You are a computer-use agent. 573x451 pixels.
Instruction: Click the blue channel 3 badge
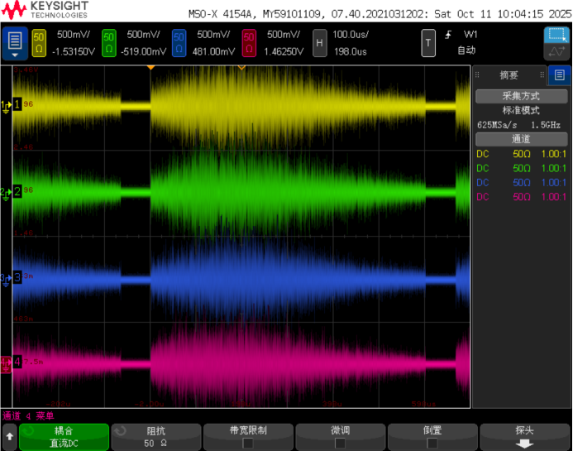pos(179,43)
